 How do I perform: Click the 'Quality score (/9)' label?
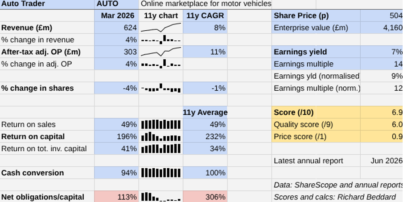303,125
